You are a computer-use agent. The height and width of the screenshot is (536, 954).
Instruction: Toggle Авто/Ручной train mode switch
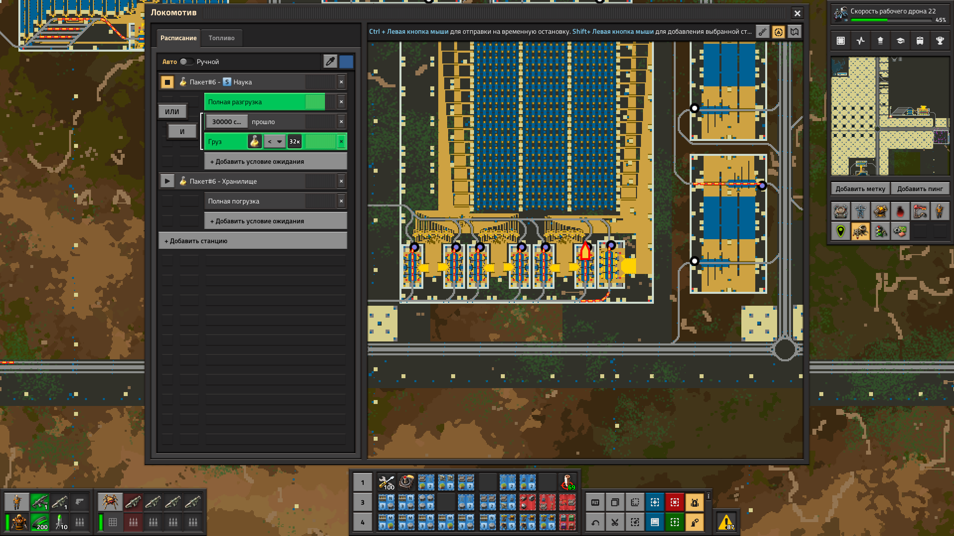(187, 62)
